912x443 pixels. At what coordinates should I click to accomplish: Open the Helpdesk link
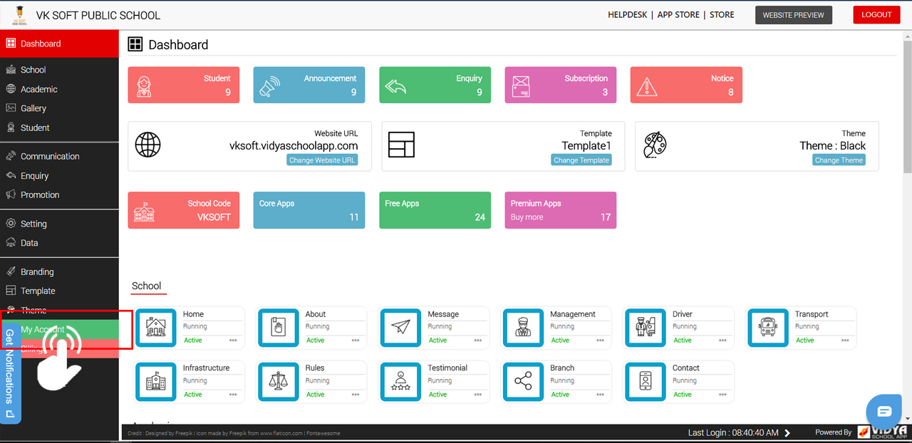[x=627, y=14]
